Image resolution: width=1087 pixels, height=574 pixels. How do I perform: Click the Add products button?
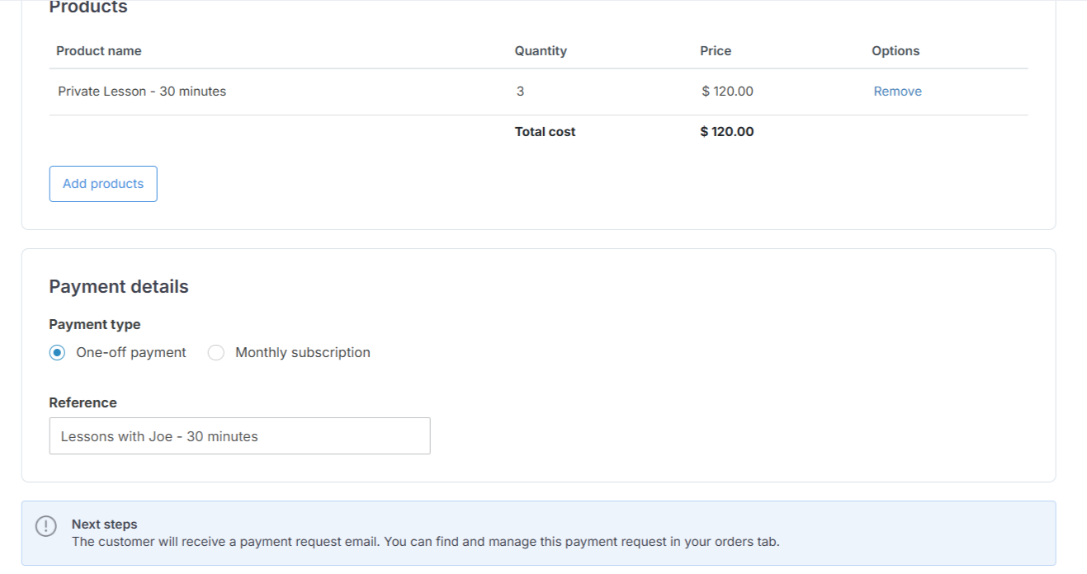click(102, 183)
